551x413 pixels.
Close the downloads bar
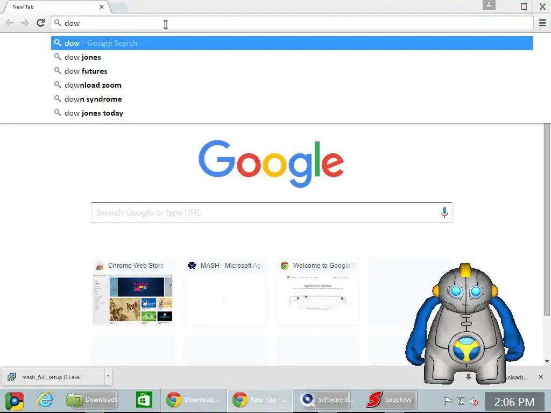540,377
